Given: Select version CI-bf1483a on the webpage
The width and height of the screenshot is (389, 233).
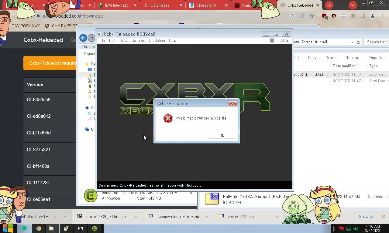Looking at the screenshot, I should [x=38, y=166].
